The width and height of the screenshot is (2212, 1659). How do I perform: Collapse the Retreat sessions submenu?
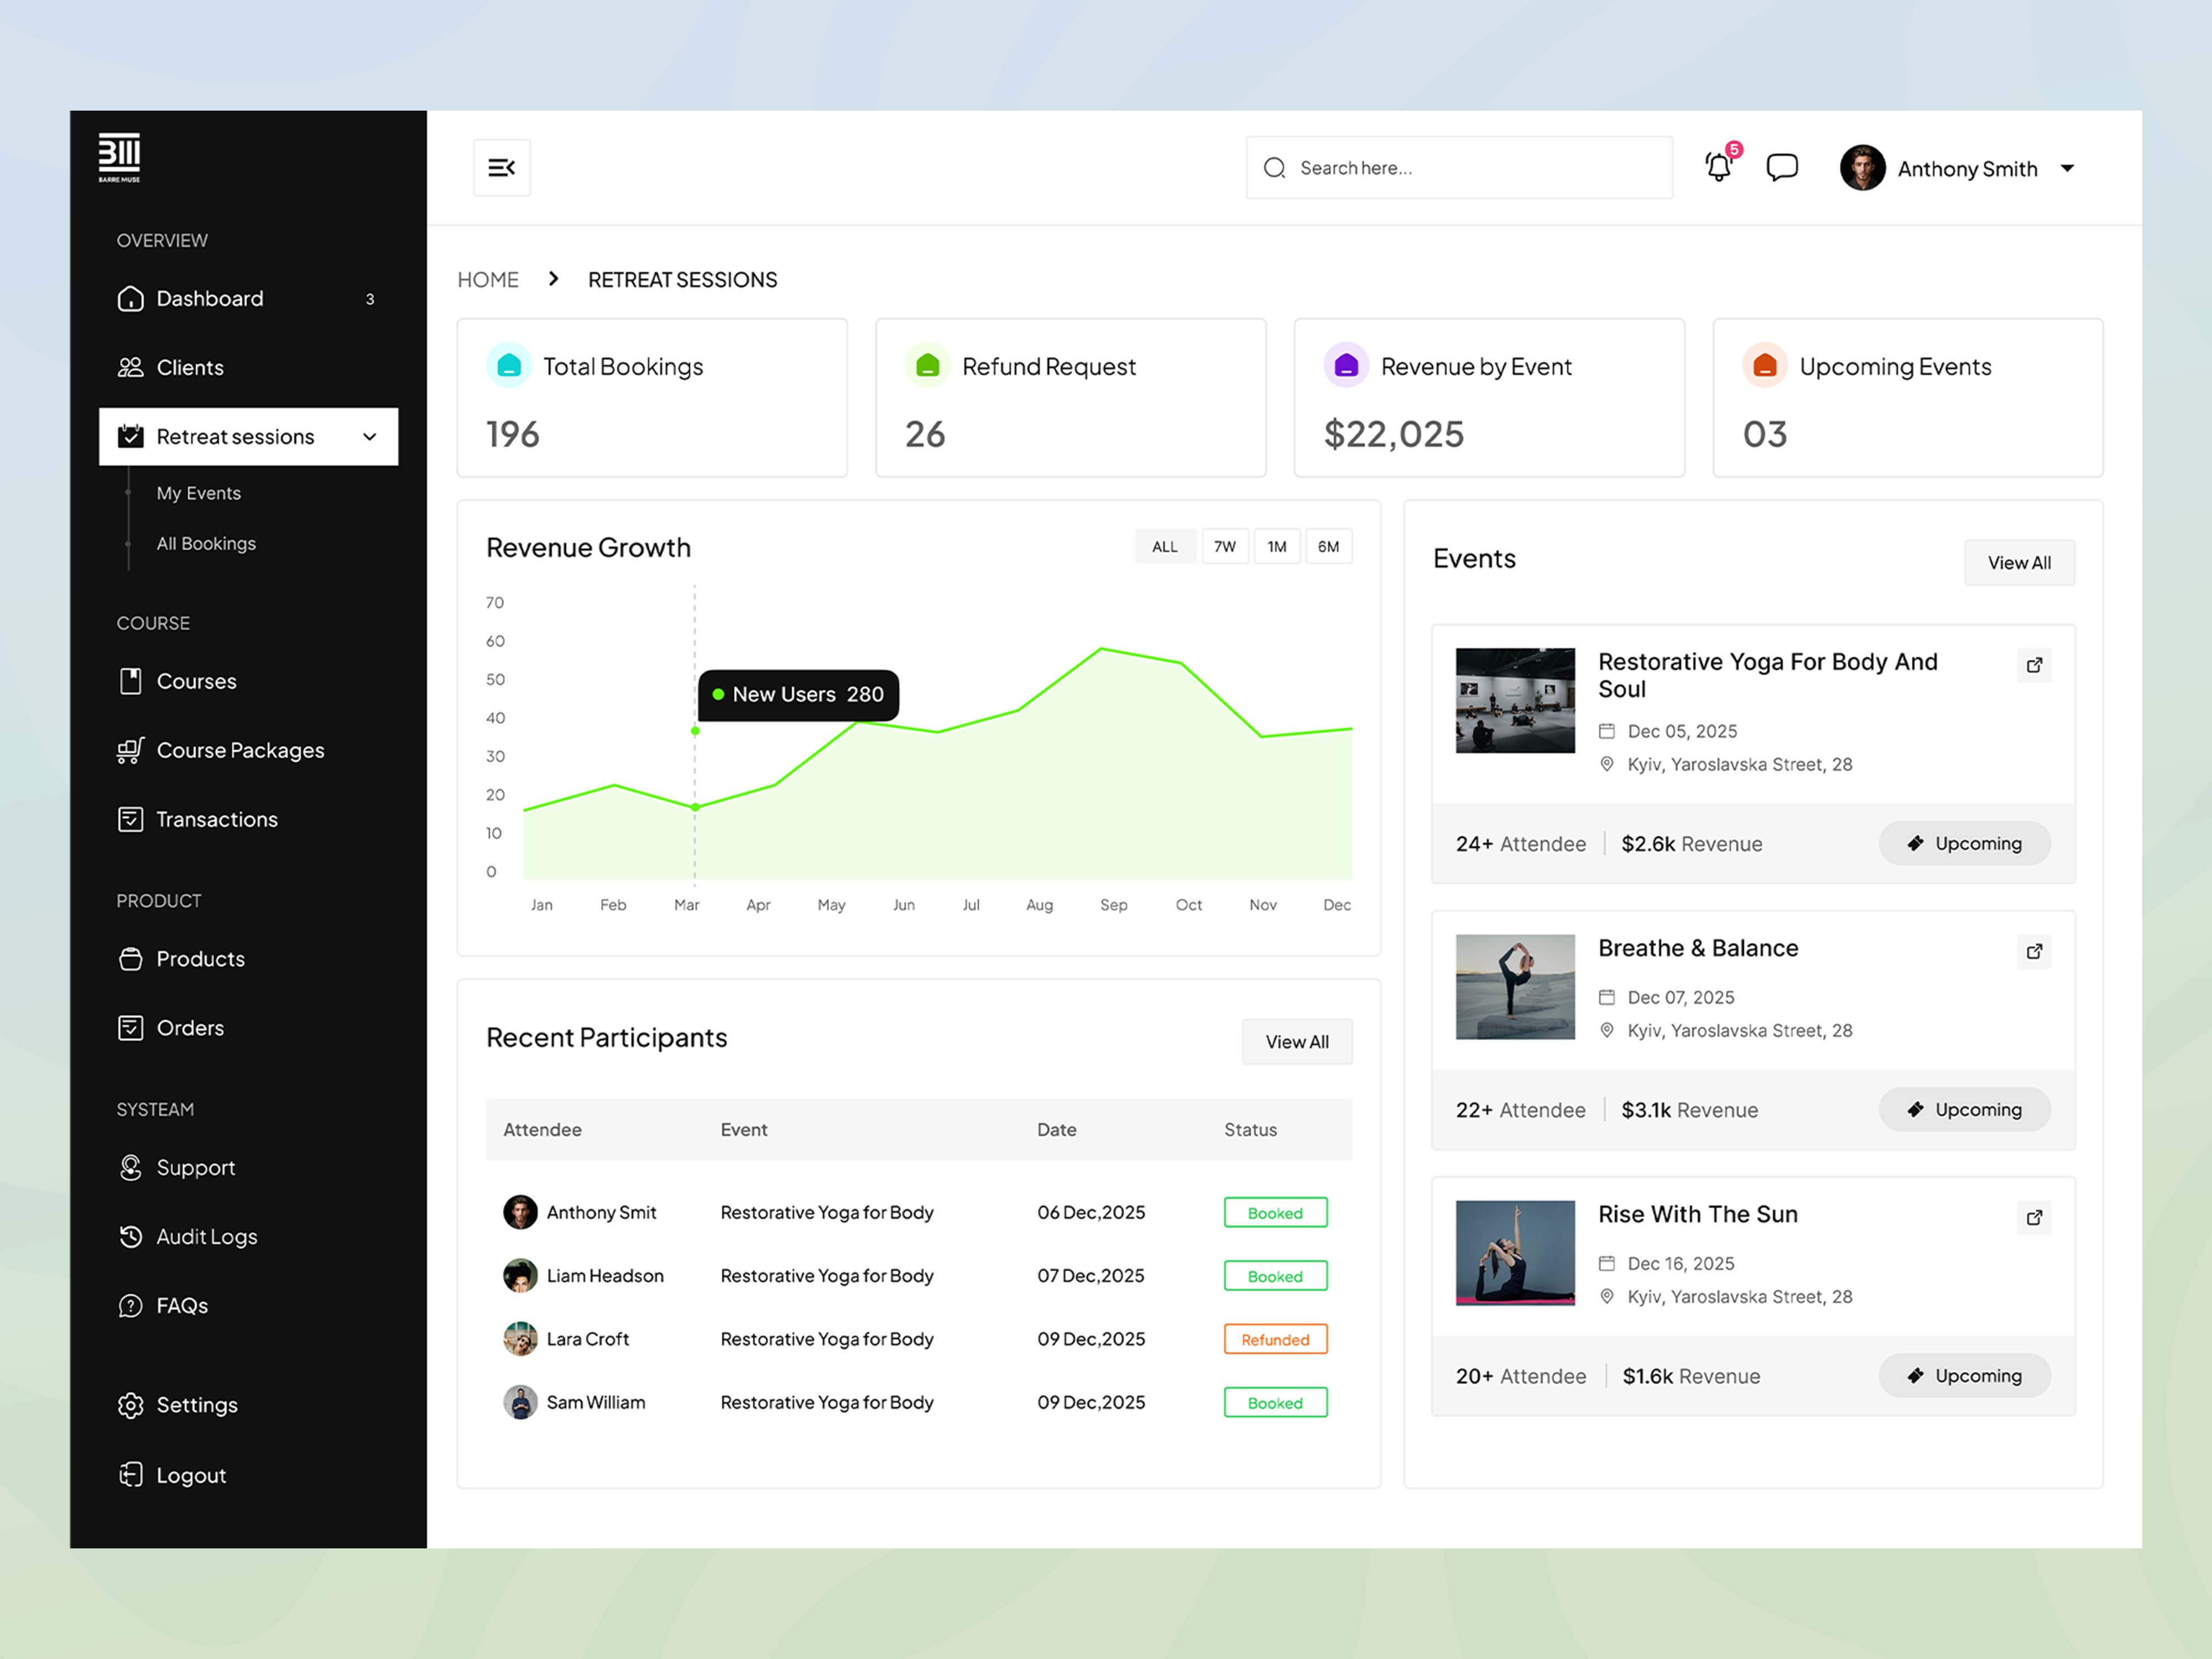coord(369,436)
